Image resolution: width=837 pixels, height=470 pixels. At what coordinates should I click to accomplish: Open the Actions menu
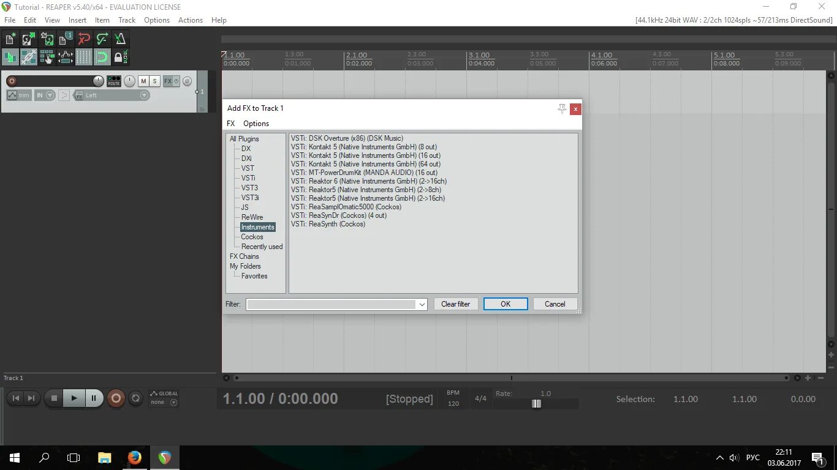(x=191, y=20)
